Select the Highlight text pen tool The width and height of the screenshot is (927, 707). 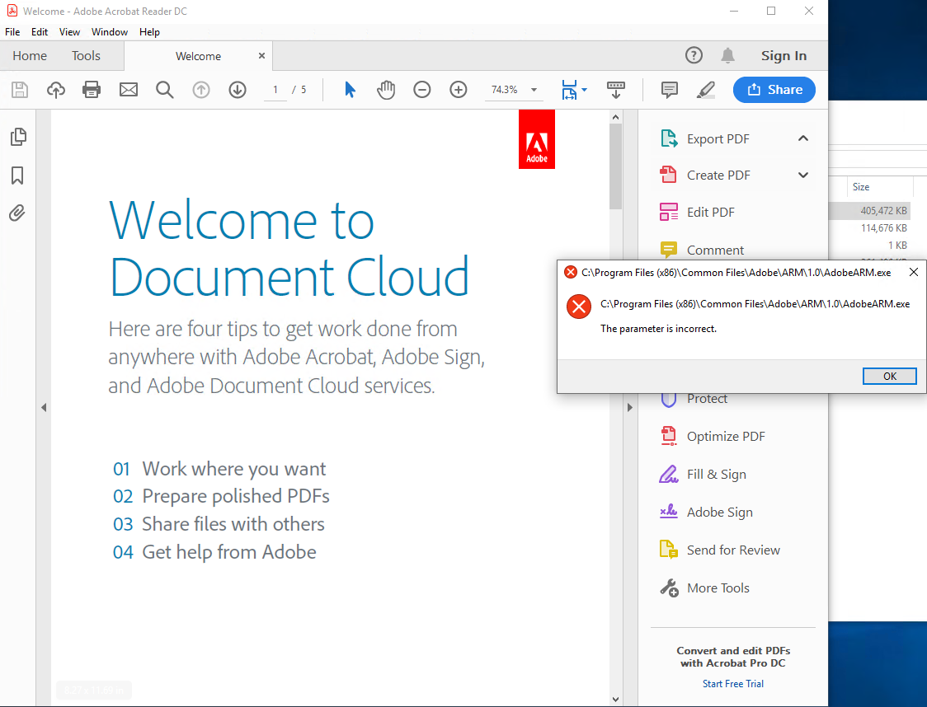706,90
